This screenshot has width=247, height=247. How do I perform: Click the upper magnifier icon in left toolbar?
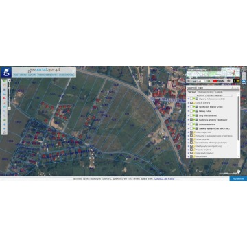tap(5, 111)
